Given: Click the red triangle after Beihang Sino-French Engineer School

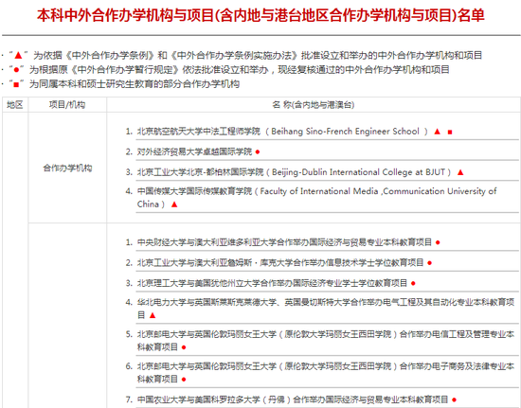Looking at the screenshot, I should click(x=438, y=132).
